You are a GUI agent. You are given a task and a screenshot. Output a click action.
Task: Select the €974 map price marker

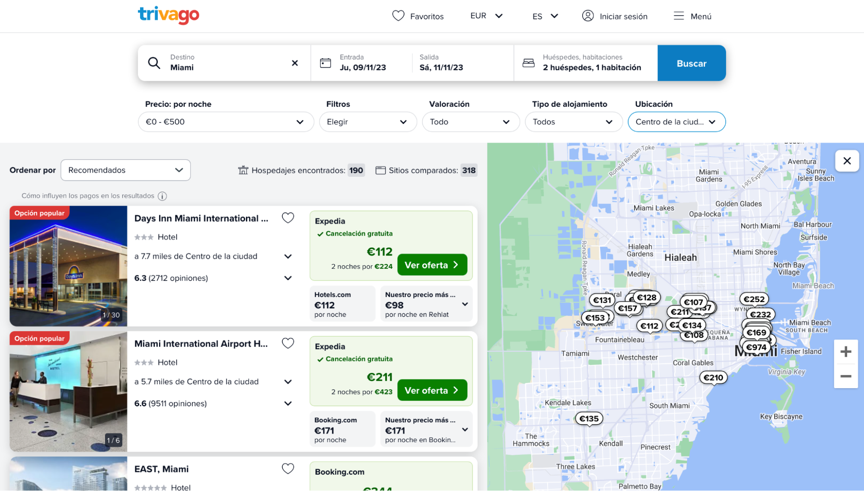point(756,348)
